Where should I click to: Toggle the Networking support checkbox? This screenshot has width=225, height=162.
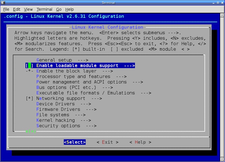click(29, 99)
